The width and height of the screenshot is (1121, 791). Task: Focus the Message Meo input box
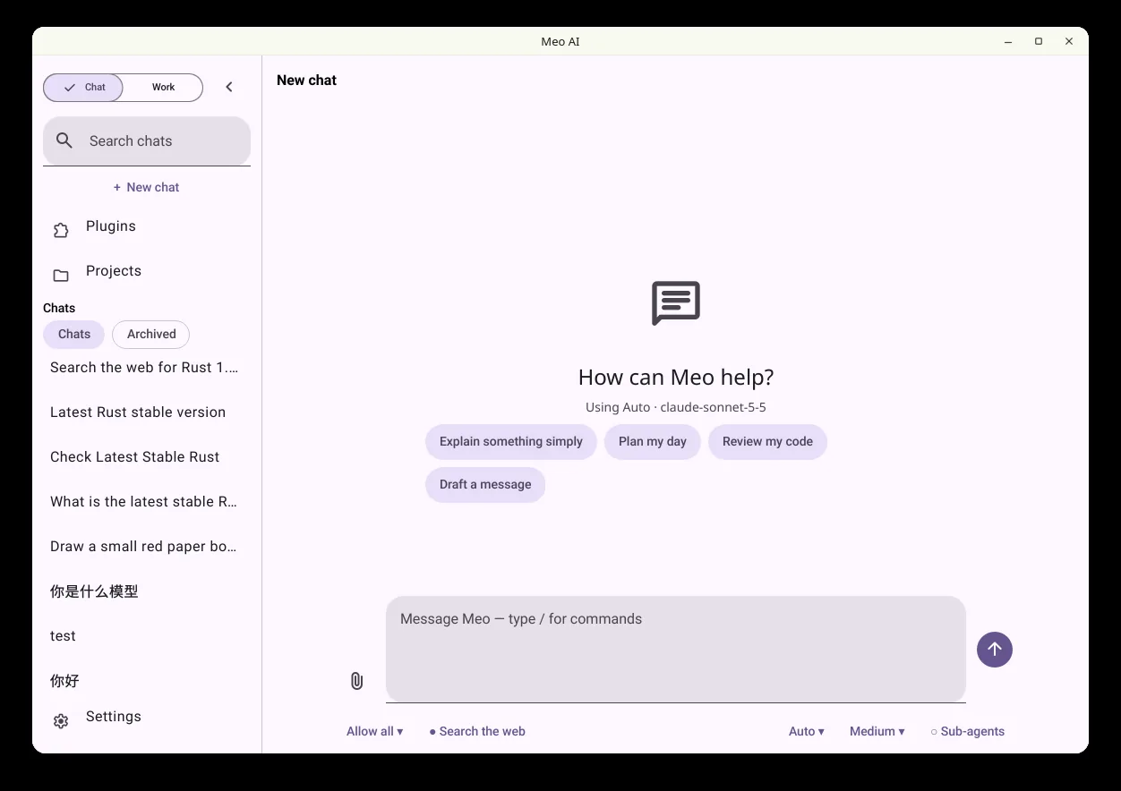(676, 649)
